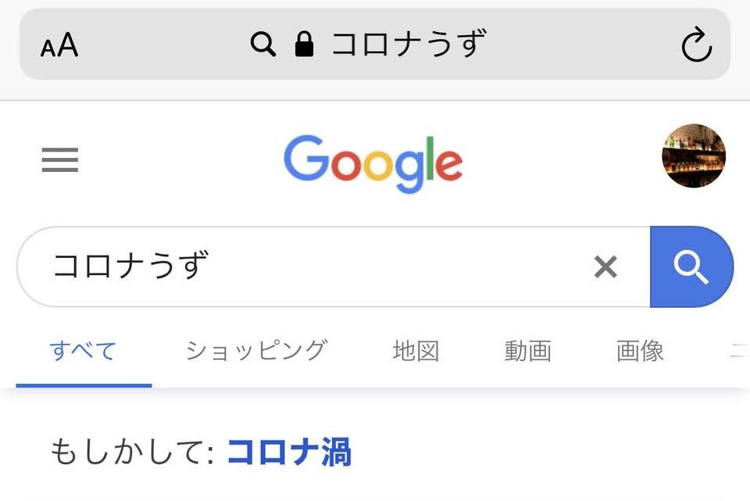
Task: Open the 画像 tab
Action: coord(640,351)
